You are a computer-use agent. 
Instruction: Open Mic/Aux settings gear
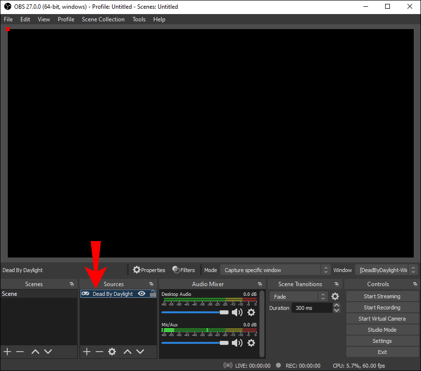point(251,343)
